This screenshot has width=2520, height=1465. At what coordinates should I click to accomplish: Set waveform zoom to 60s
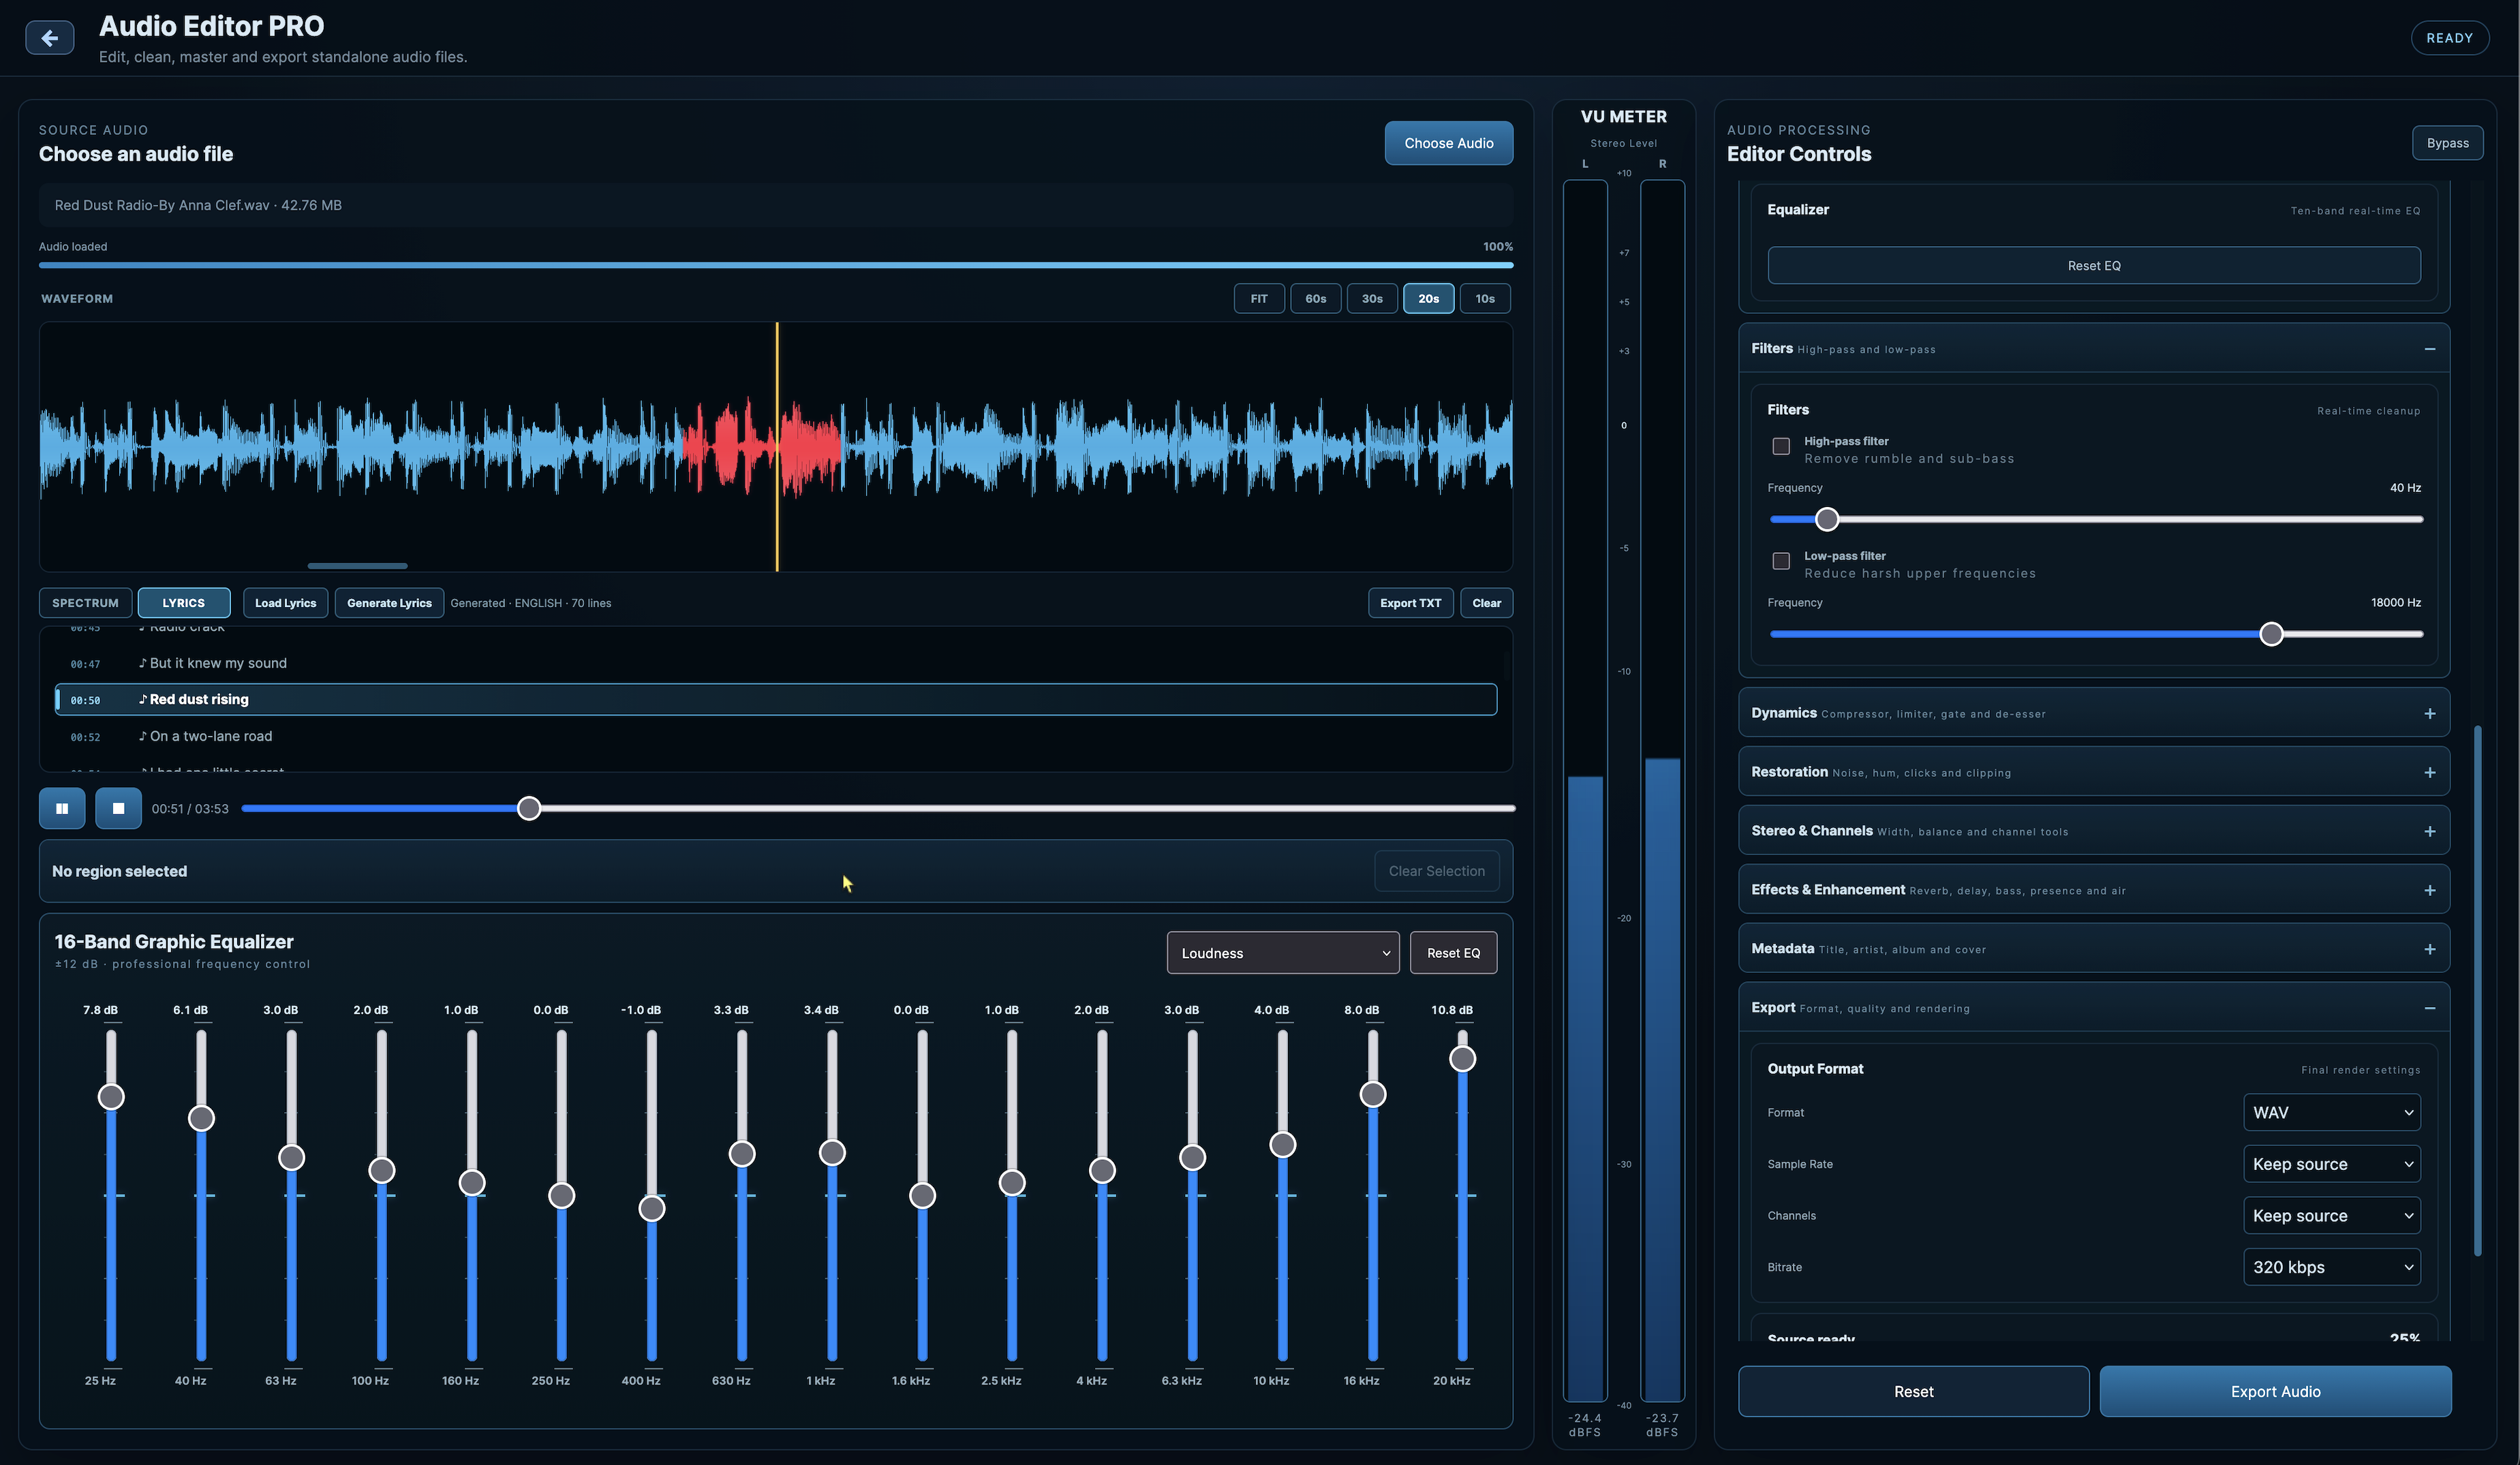1315,299
